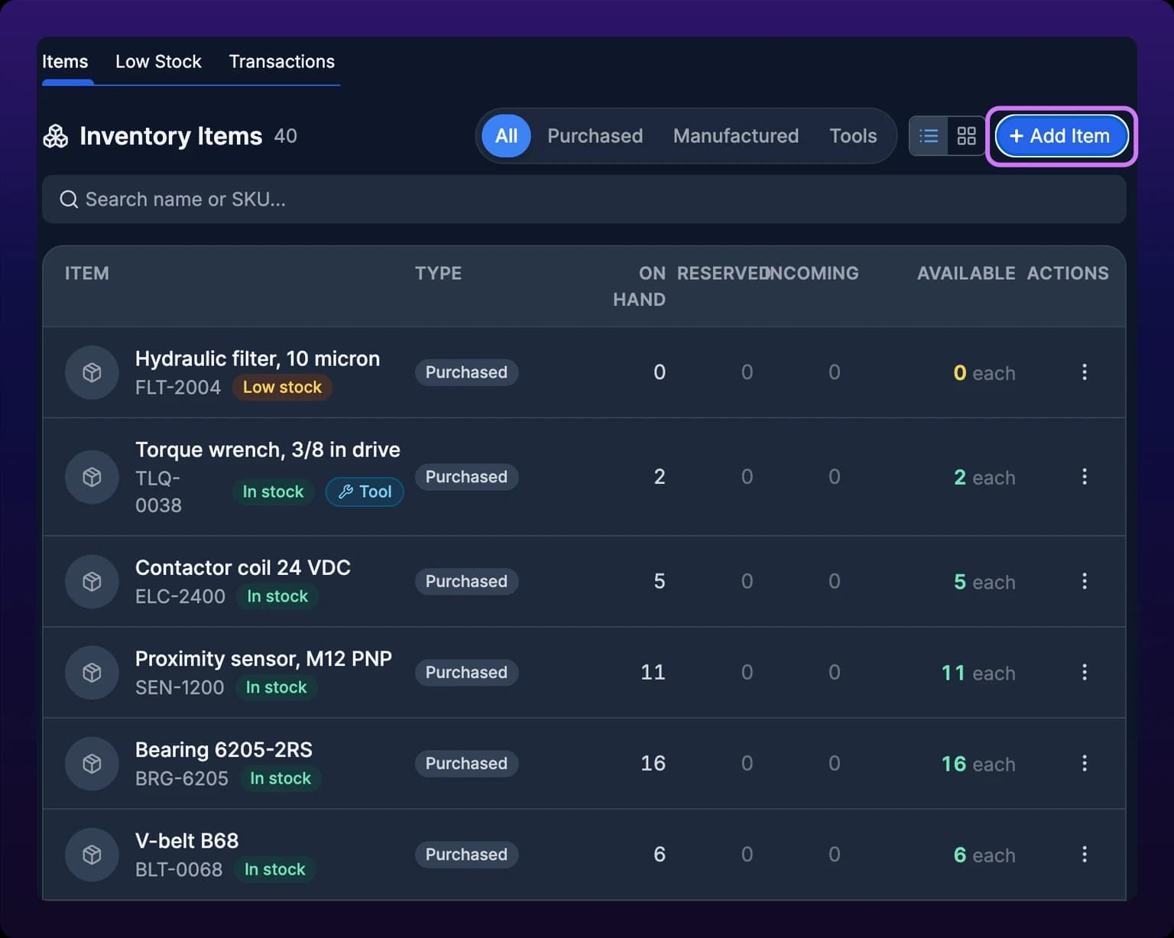This screenshot has height=938, width=1174.
Task: Click the Inventory Items cubes icon
Action: pyautogui.click(x=56, y=136)
